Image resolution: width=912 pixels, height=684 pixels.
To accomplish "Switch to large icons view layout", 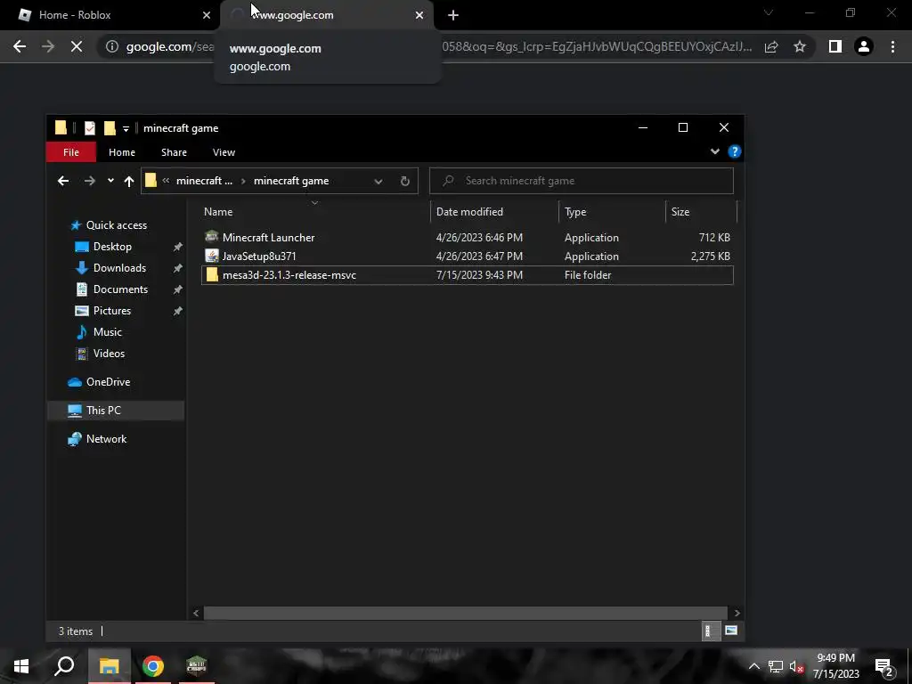I will click(731, 631).
